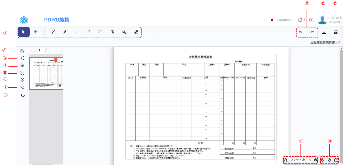Pick the highlighter marker tool
The width and height of the screenshot is (343, 165).
(x=65, y=32)
